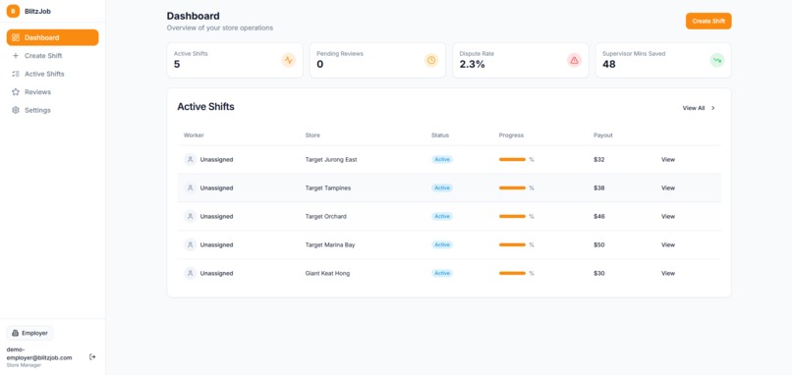The image size is (792, 375).
Task: Click the Status column header
Action: point(440,135)
